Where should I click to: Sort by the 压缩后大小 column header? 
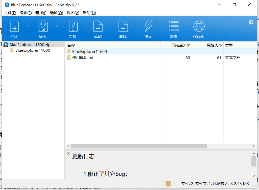[176, 45]
